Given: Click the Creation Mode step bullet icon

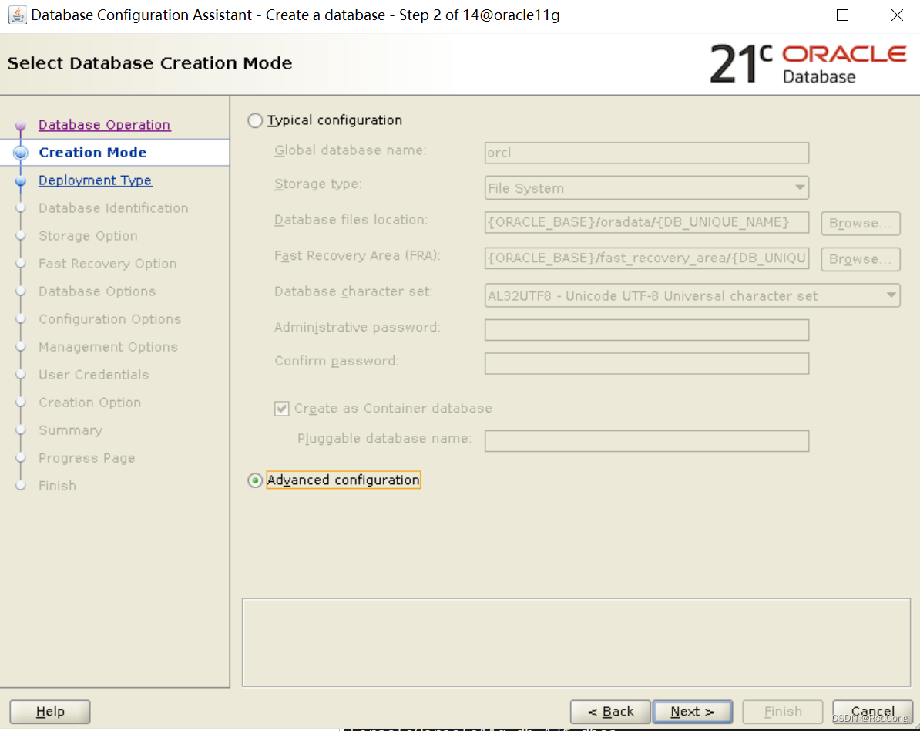Looking at the screenshot, I should tap(21, 153).
